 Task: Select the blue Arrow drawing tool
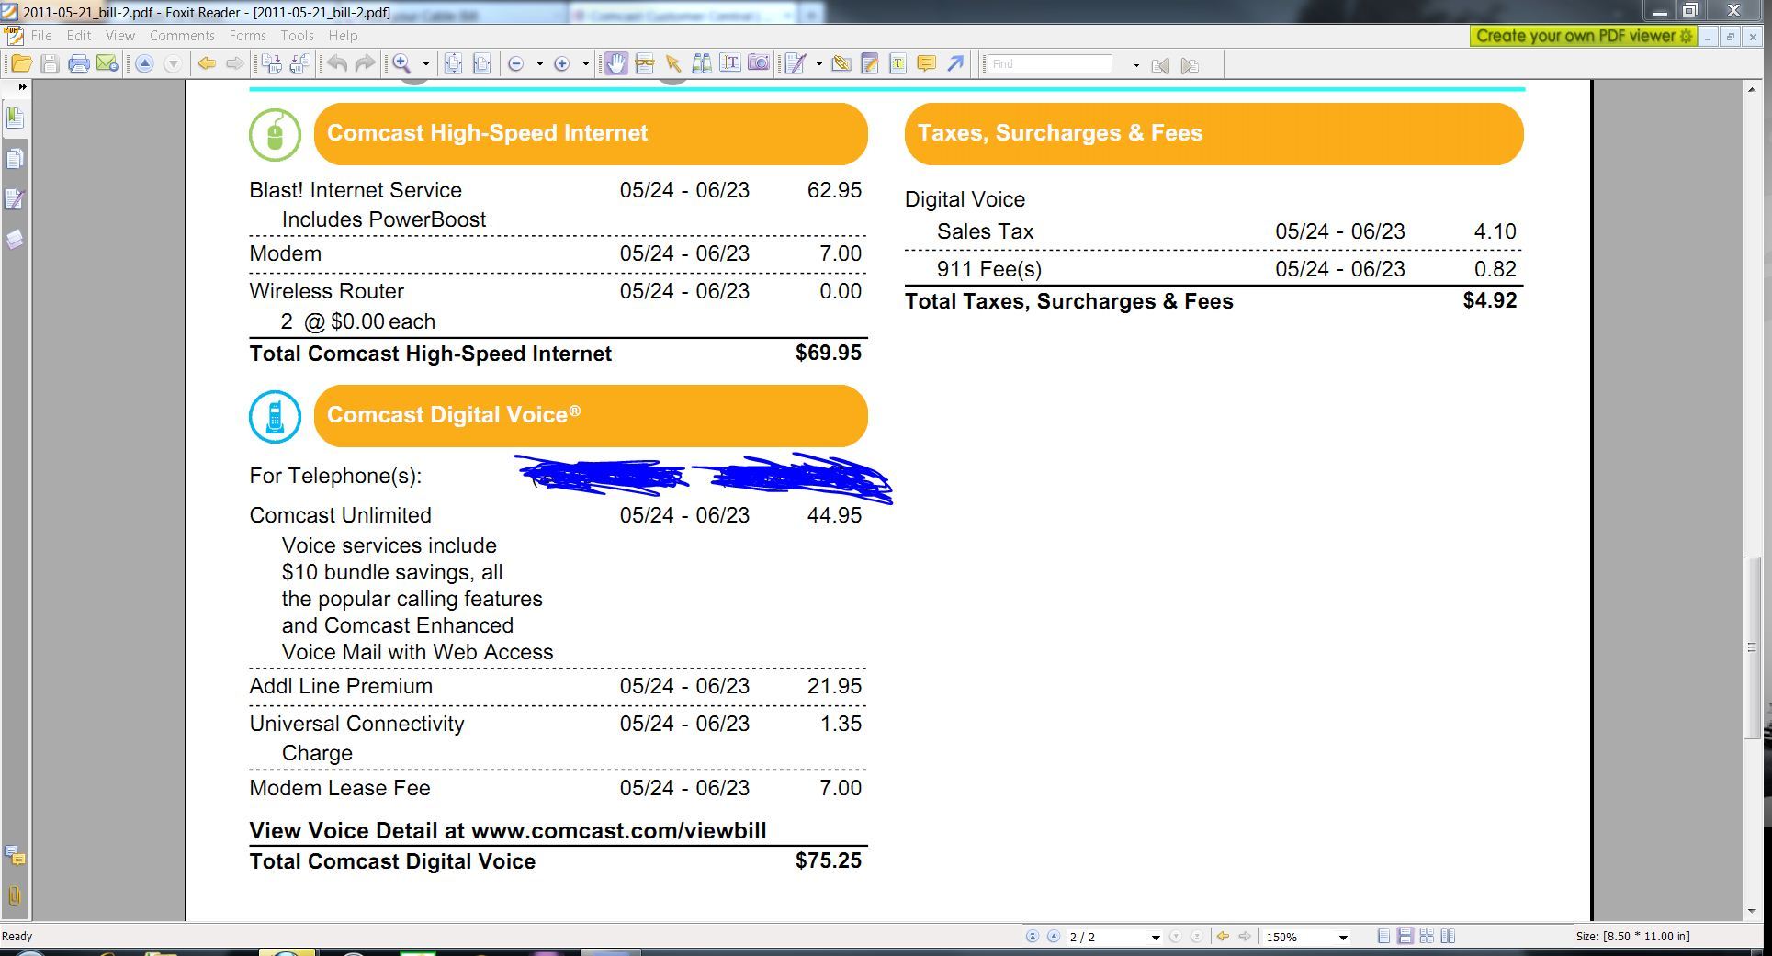tap(955, 63)
